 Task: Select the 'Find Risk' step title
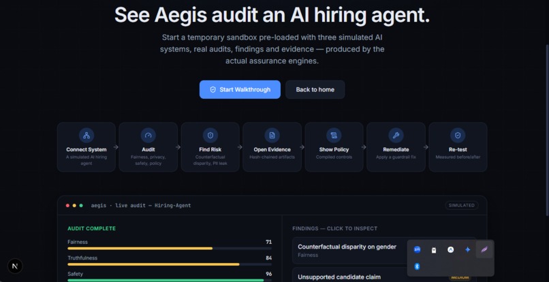point(210,150)
